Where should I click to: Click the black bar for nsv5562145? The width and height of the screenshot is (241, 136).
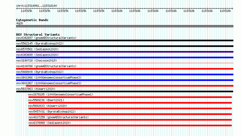click(x=125, y=46)
